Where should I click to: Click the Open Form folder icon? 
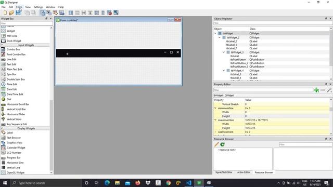coord(11,12)
